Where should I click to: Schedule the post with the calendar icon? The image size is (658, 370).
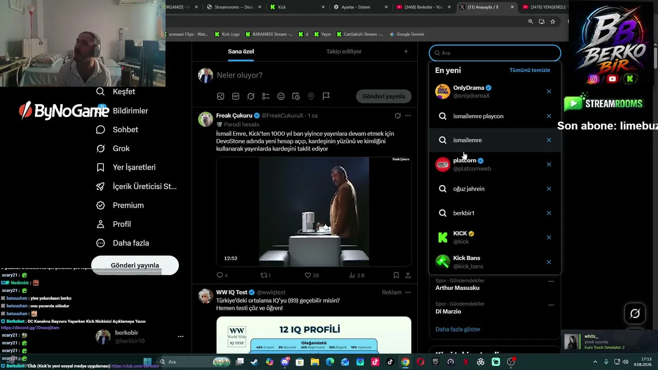[x=296, y=96]
